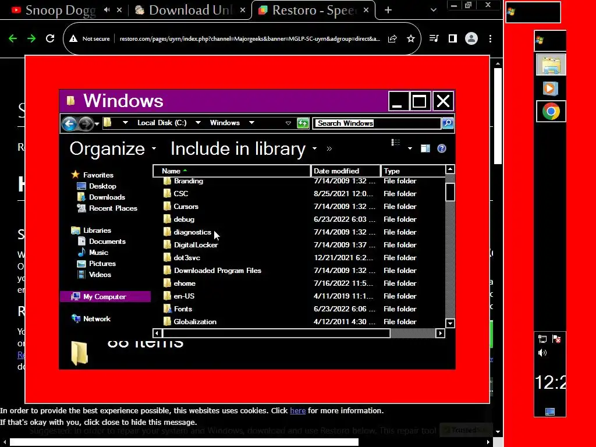Open the view options dropdown arrow
The width and height of the screenshot is (596, 447).
(410, 148)
